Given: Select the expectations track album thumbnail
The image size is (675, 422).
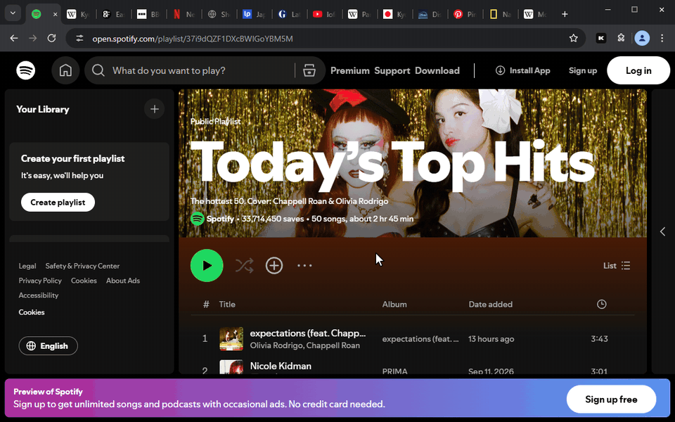Looking at the screenshot, I should click(231, 339).
